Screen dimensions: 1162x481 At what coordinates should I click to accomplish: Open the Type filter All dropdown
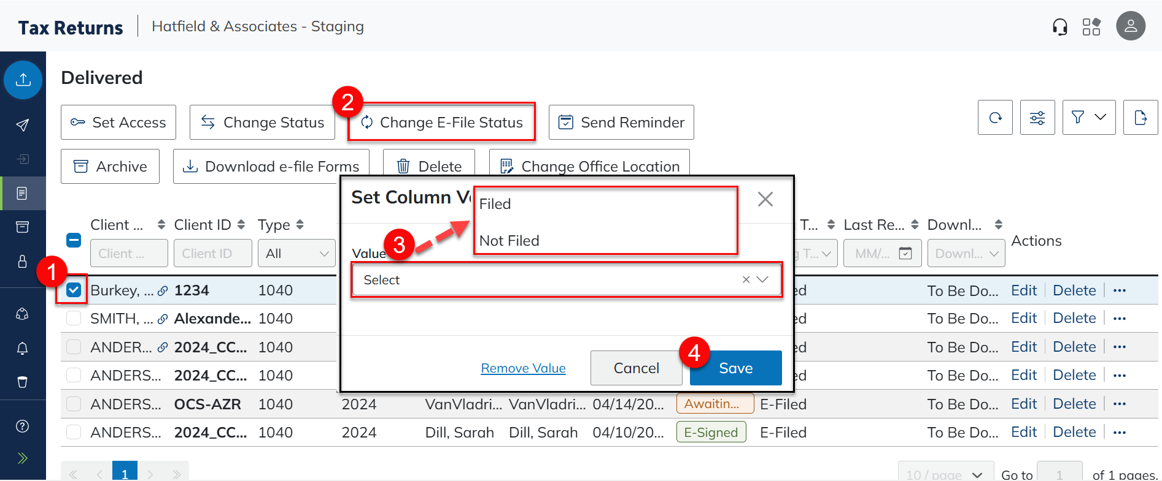297,254
